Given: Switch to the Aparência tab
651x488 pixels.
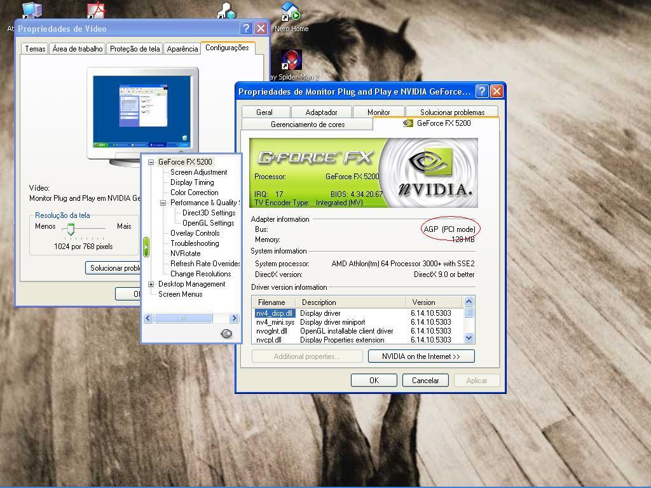Looking at the screenshot, I should 182,48.
